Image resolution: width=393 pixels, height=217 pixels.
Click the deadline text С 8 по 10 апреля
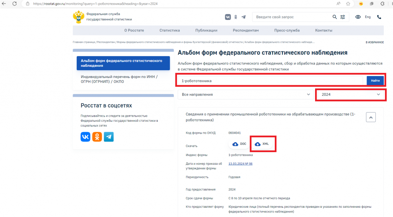click(259, 198)
